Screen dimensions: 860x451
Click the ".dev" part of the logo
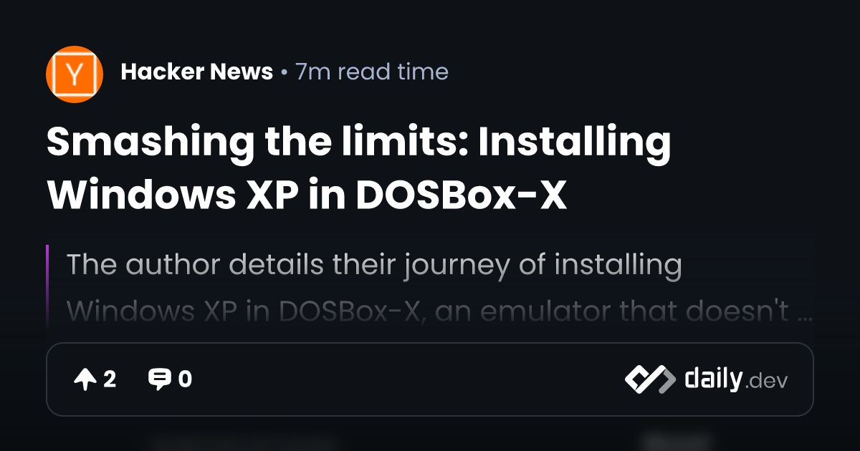(x=766, y=382)
